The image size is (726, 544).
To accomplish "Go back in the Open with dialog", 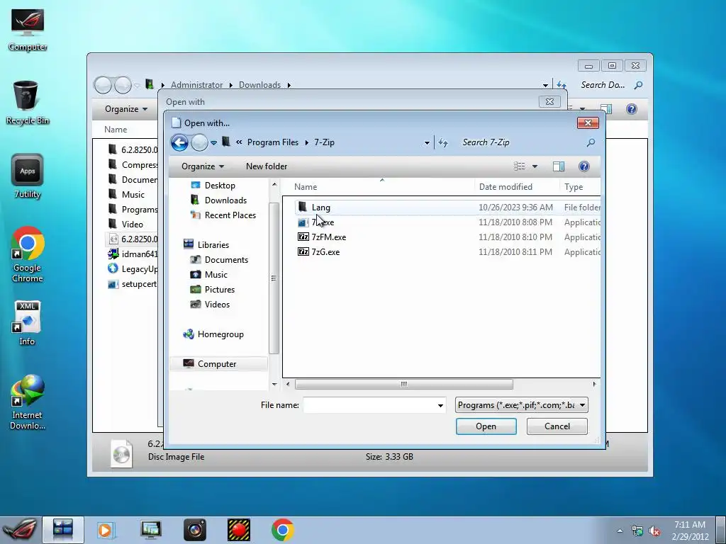I will tap(179, 142).
